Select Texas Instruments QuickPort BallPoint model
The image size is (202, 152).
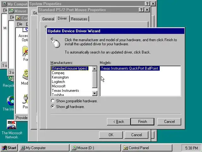point(130,68)
